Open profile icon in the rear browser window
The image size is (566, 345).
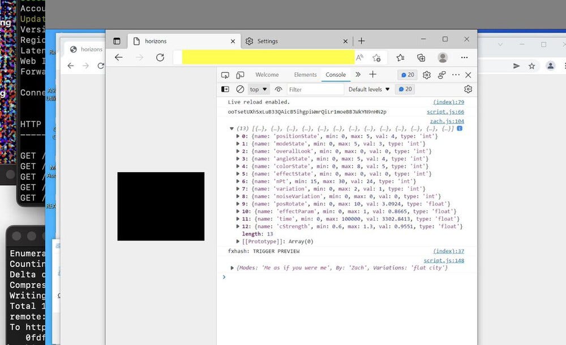tap(550, 66)
